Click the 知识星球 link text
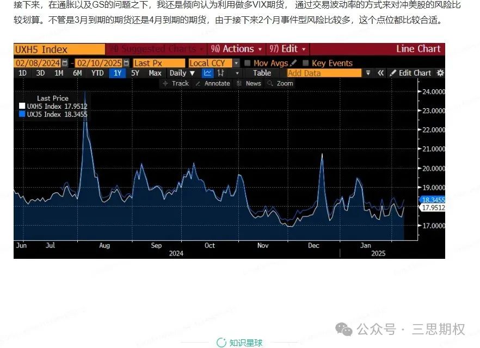The image size is (480, 348). 246,343
